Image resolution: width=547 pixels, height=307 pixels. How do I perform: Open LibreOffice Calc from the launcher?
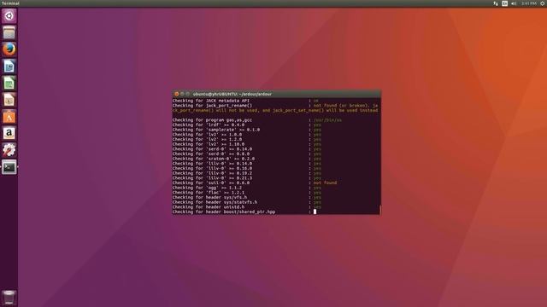pyautogui.click(x=9, y=83)
